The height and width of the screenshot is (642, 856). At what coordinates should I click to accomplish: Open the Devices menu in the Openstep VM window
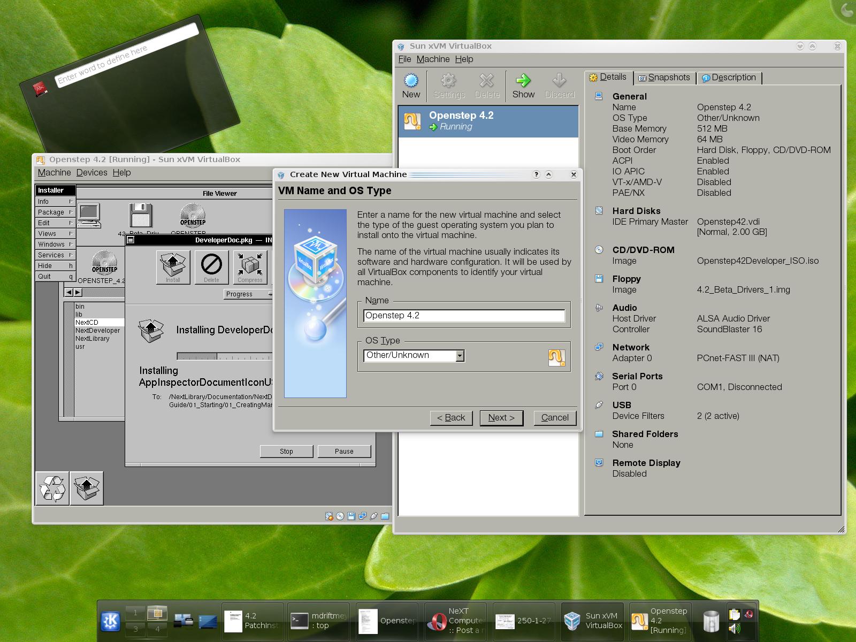point(91,172)
